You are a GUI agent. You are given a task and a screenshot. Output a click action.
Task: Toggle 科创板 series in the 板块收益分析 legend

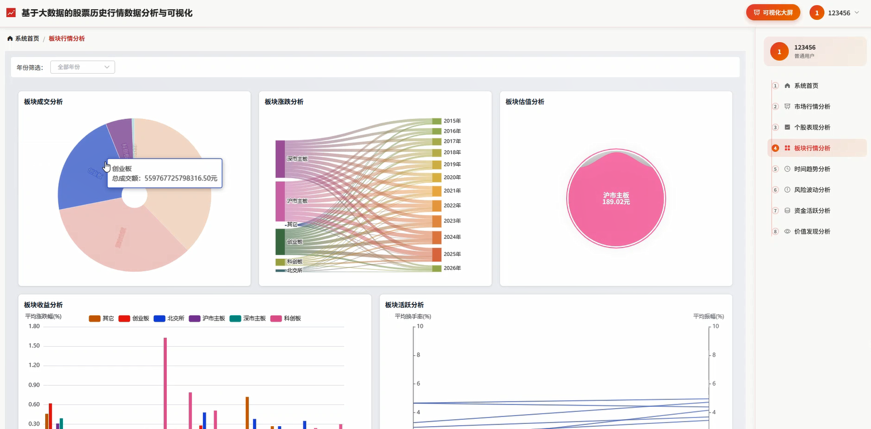[285, 318]
